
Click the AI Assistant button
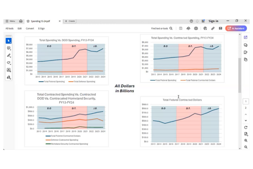(235, 29)
